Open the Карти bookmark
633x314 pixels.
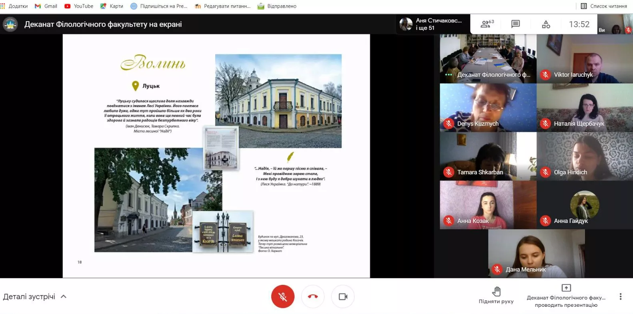pyautogui.click(x=112, y=6)
